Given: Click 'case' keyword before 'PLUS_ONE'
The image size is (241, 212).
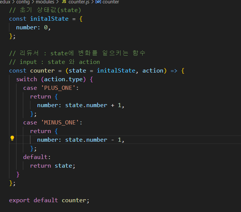Looking at the screenshot, I should tap(30, 88).
